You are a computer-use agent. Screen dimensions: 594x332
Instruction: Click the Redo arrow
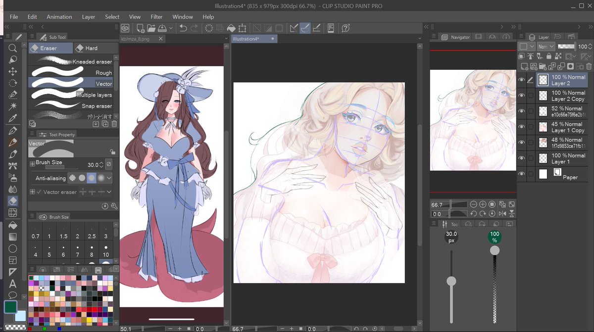tap(195, 28)
